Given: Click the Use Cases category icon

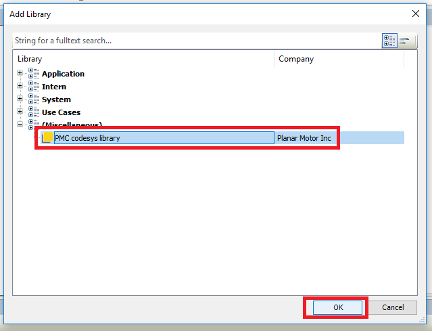Looking at the screenshot, I should [x=34, y=112].
